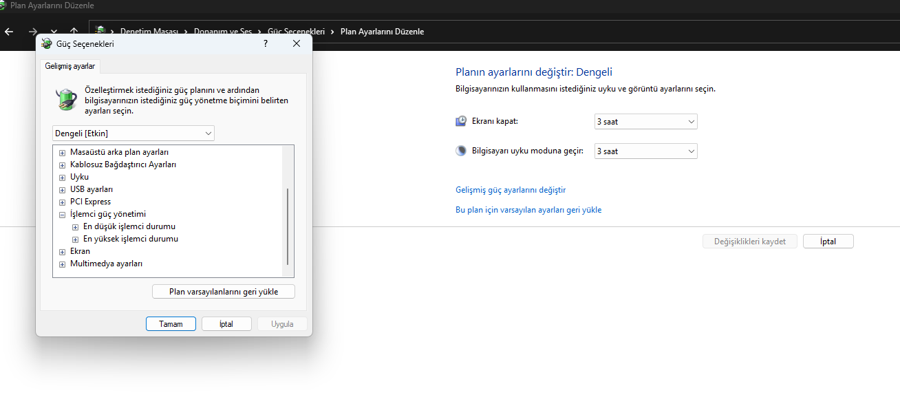Screen dimensions: 900x417
Task: Click the Tamam button
Action: [171, 324]
